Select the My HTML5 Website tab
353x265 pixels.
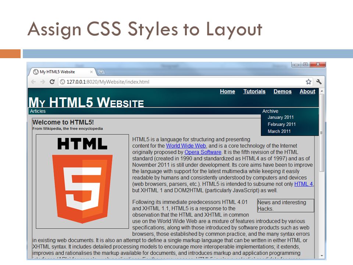click(63, 72)
